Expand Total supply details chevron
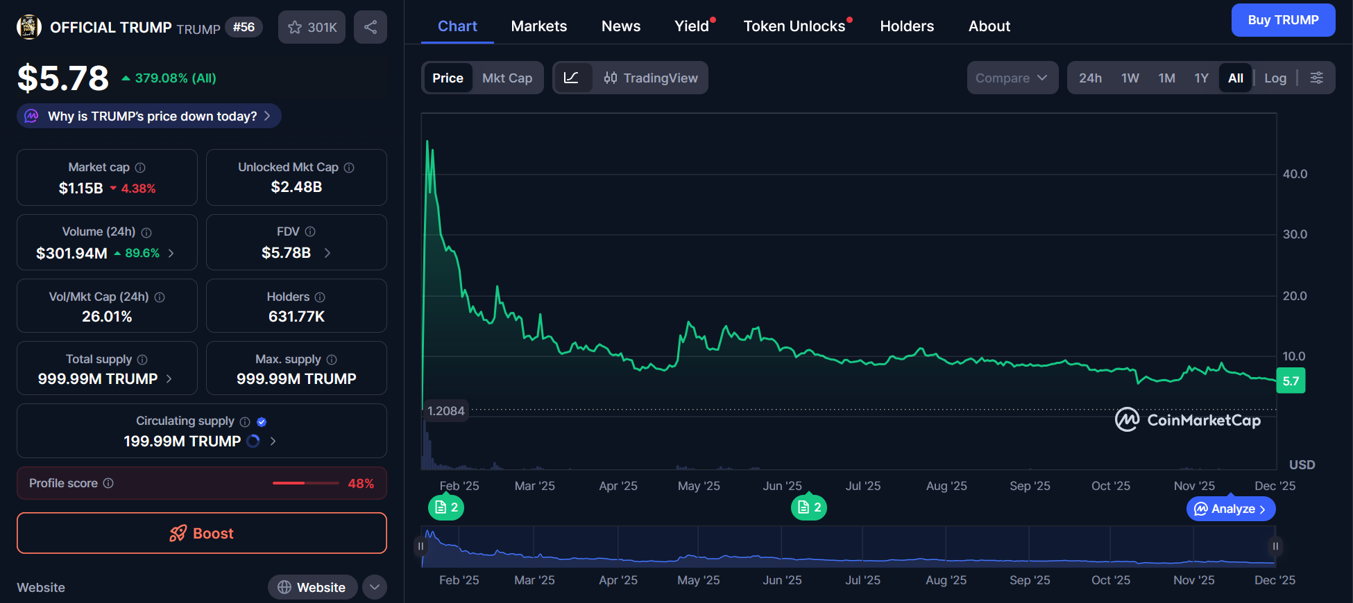This screenshot has height=603, width=1353. coord(169,378)
